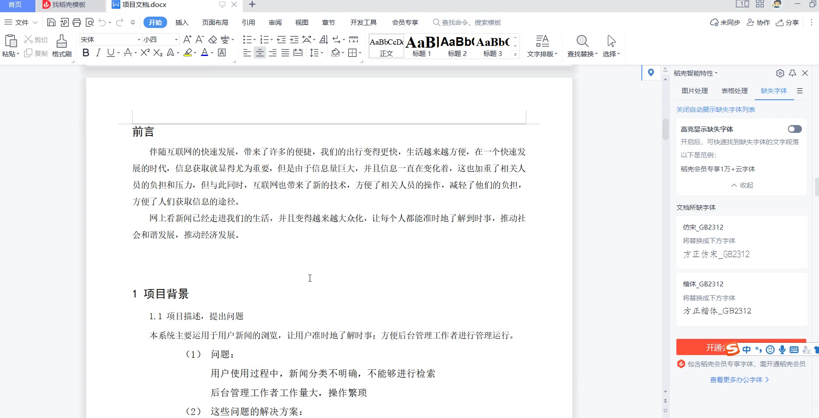Click paragraph shading fill button

(336, 53)
